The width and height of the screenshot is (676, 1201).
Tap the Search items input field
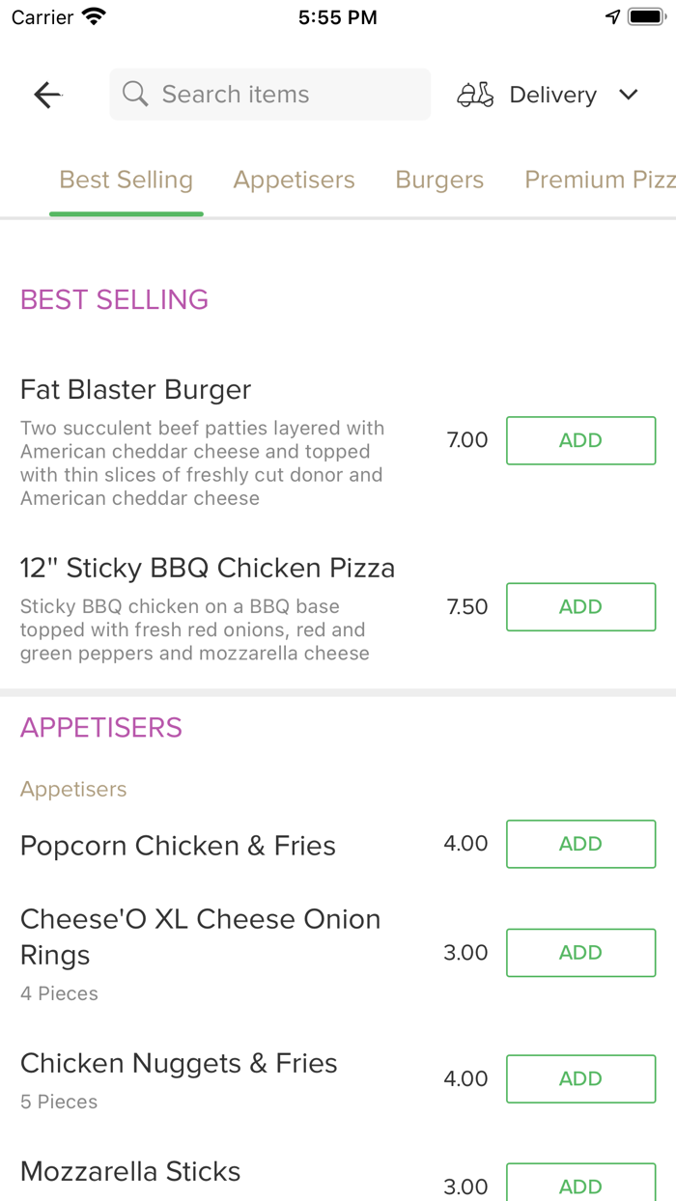click(x=269, y=94)
